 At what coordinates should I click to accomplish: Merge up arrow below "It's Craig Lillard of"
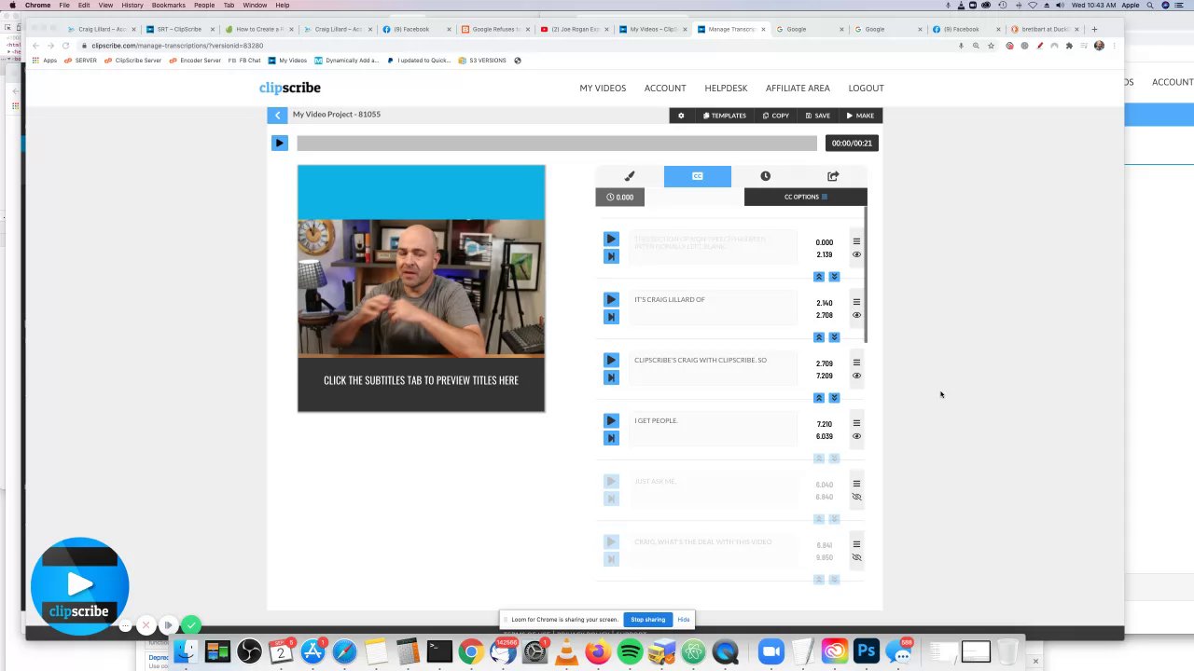[819, 337]
